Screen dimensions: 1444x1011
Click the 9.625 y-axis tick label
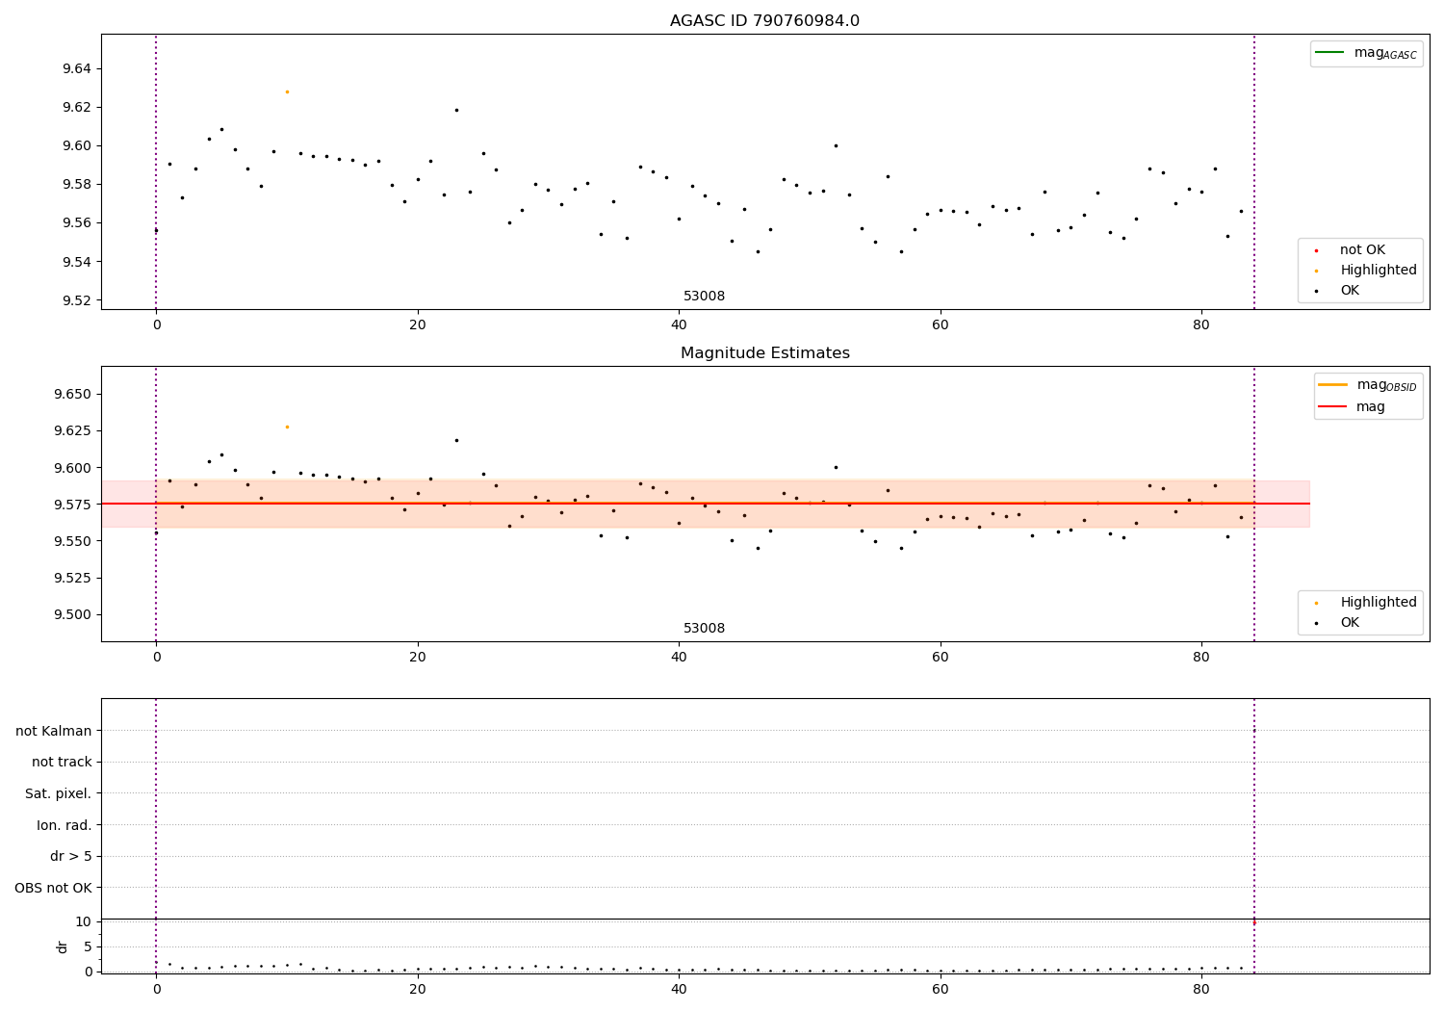(73, 430)
